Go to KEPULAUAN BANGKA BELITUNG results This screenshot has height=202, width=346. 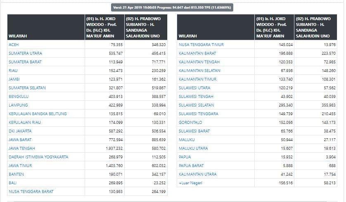[38, 114]
